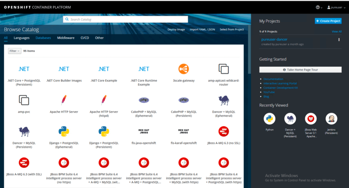This screenshot has height=188, width=349.
Task: Click the catalog vertical scrollbar
Action: tap(249, 49)
